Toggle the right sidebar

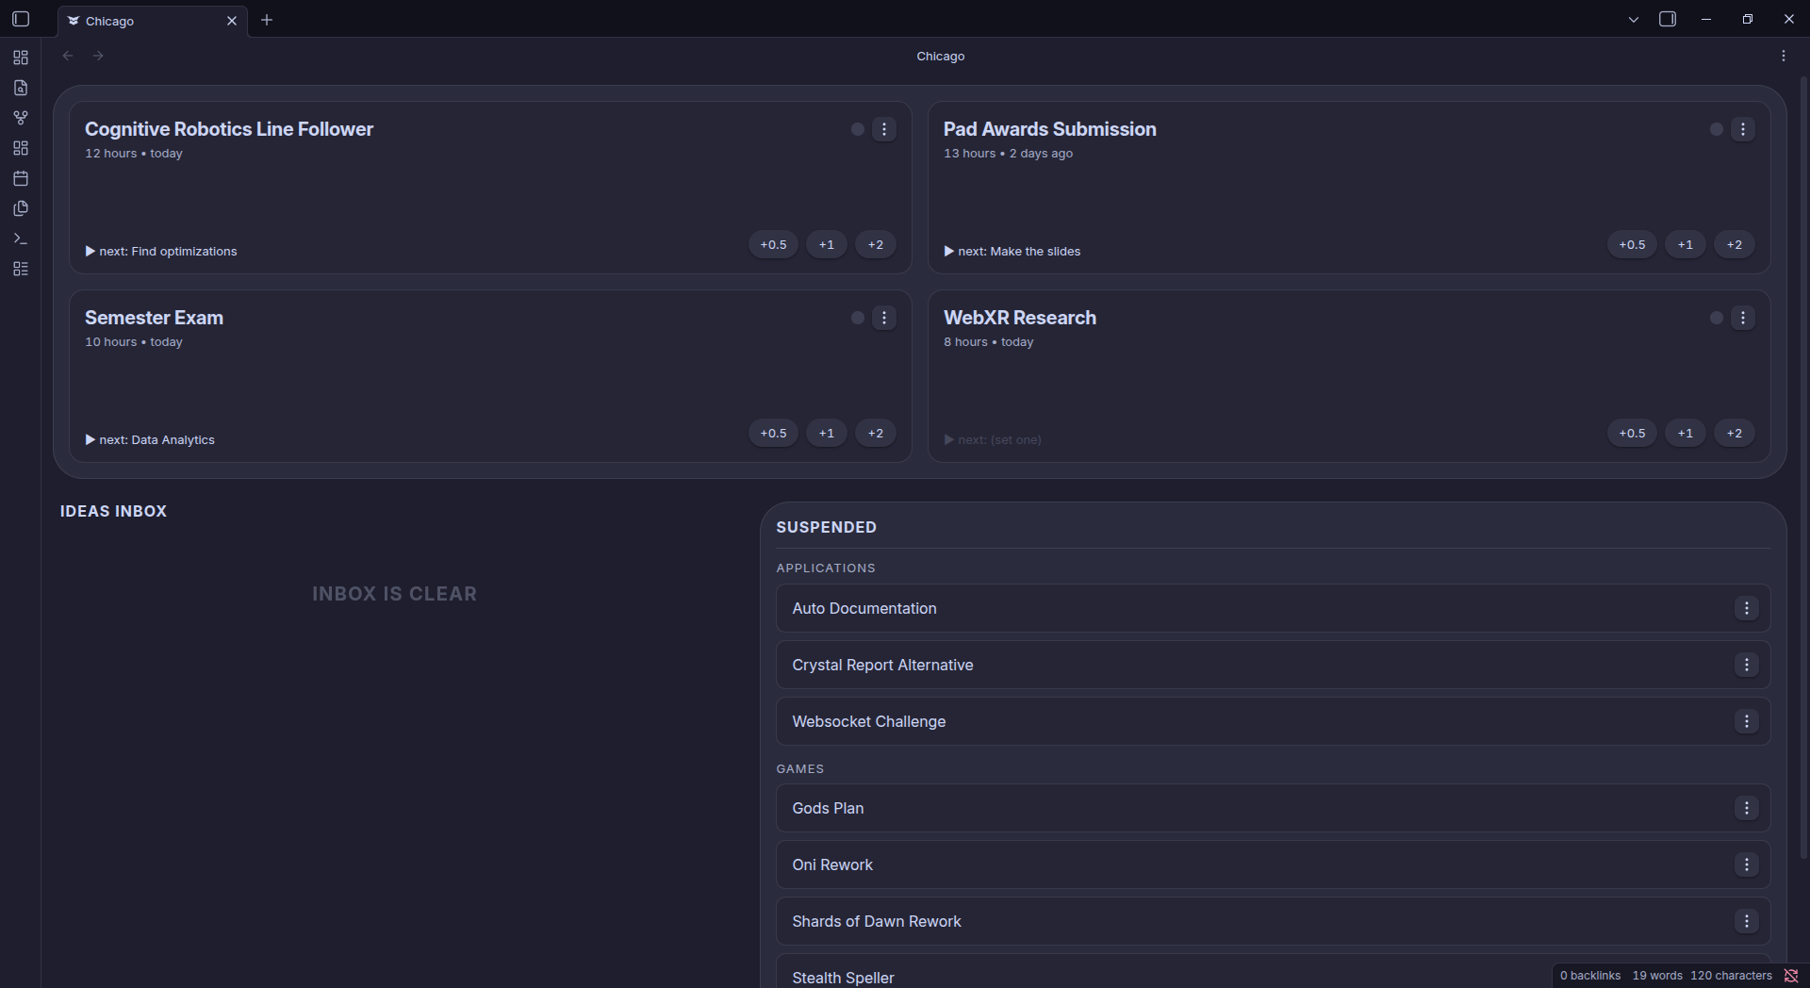coord(1668,19)
